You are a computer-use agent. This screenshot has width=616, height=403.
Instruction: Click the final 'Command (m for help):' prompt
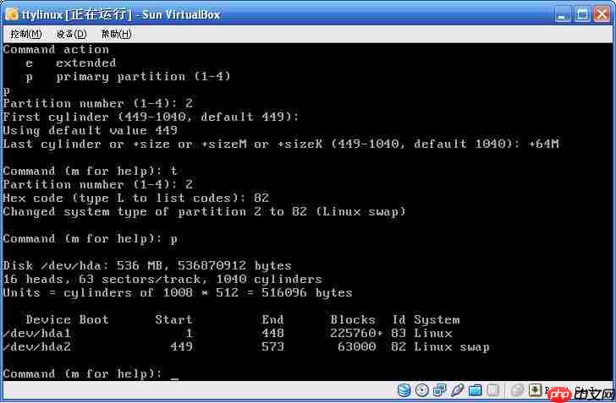point(83,373)
